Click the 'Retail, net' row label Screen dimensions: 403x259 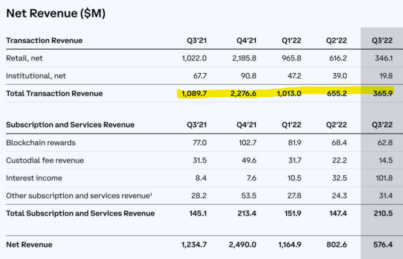(x=24, y=58)
